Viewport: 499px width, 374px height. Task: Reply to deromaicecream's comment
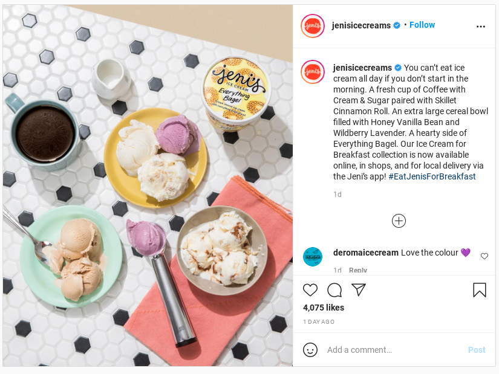[x=358, y=270]
